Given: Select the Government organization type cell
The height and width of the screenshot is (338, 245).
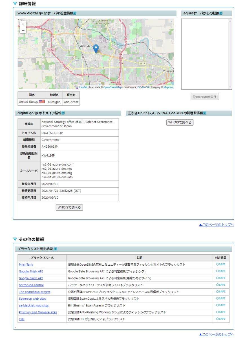Looking at the screenshot, I should click(x=79, y=140).
